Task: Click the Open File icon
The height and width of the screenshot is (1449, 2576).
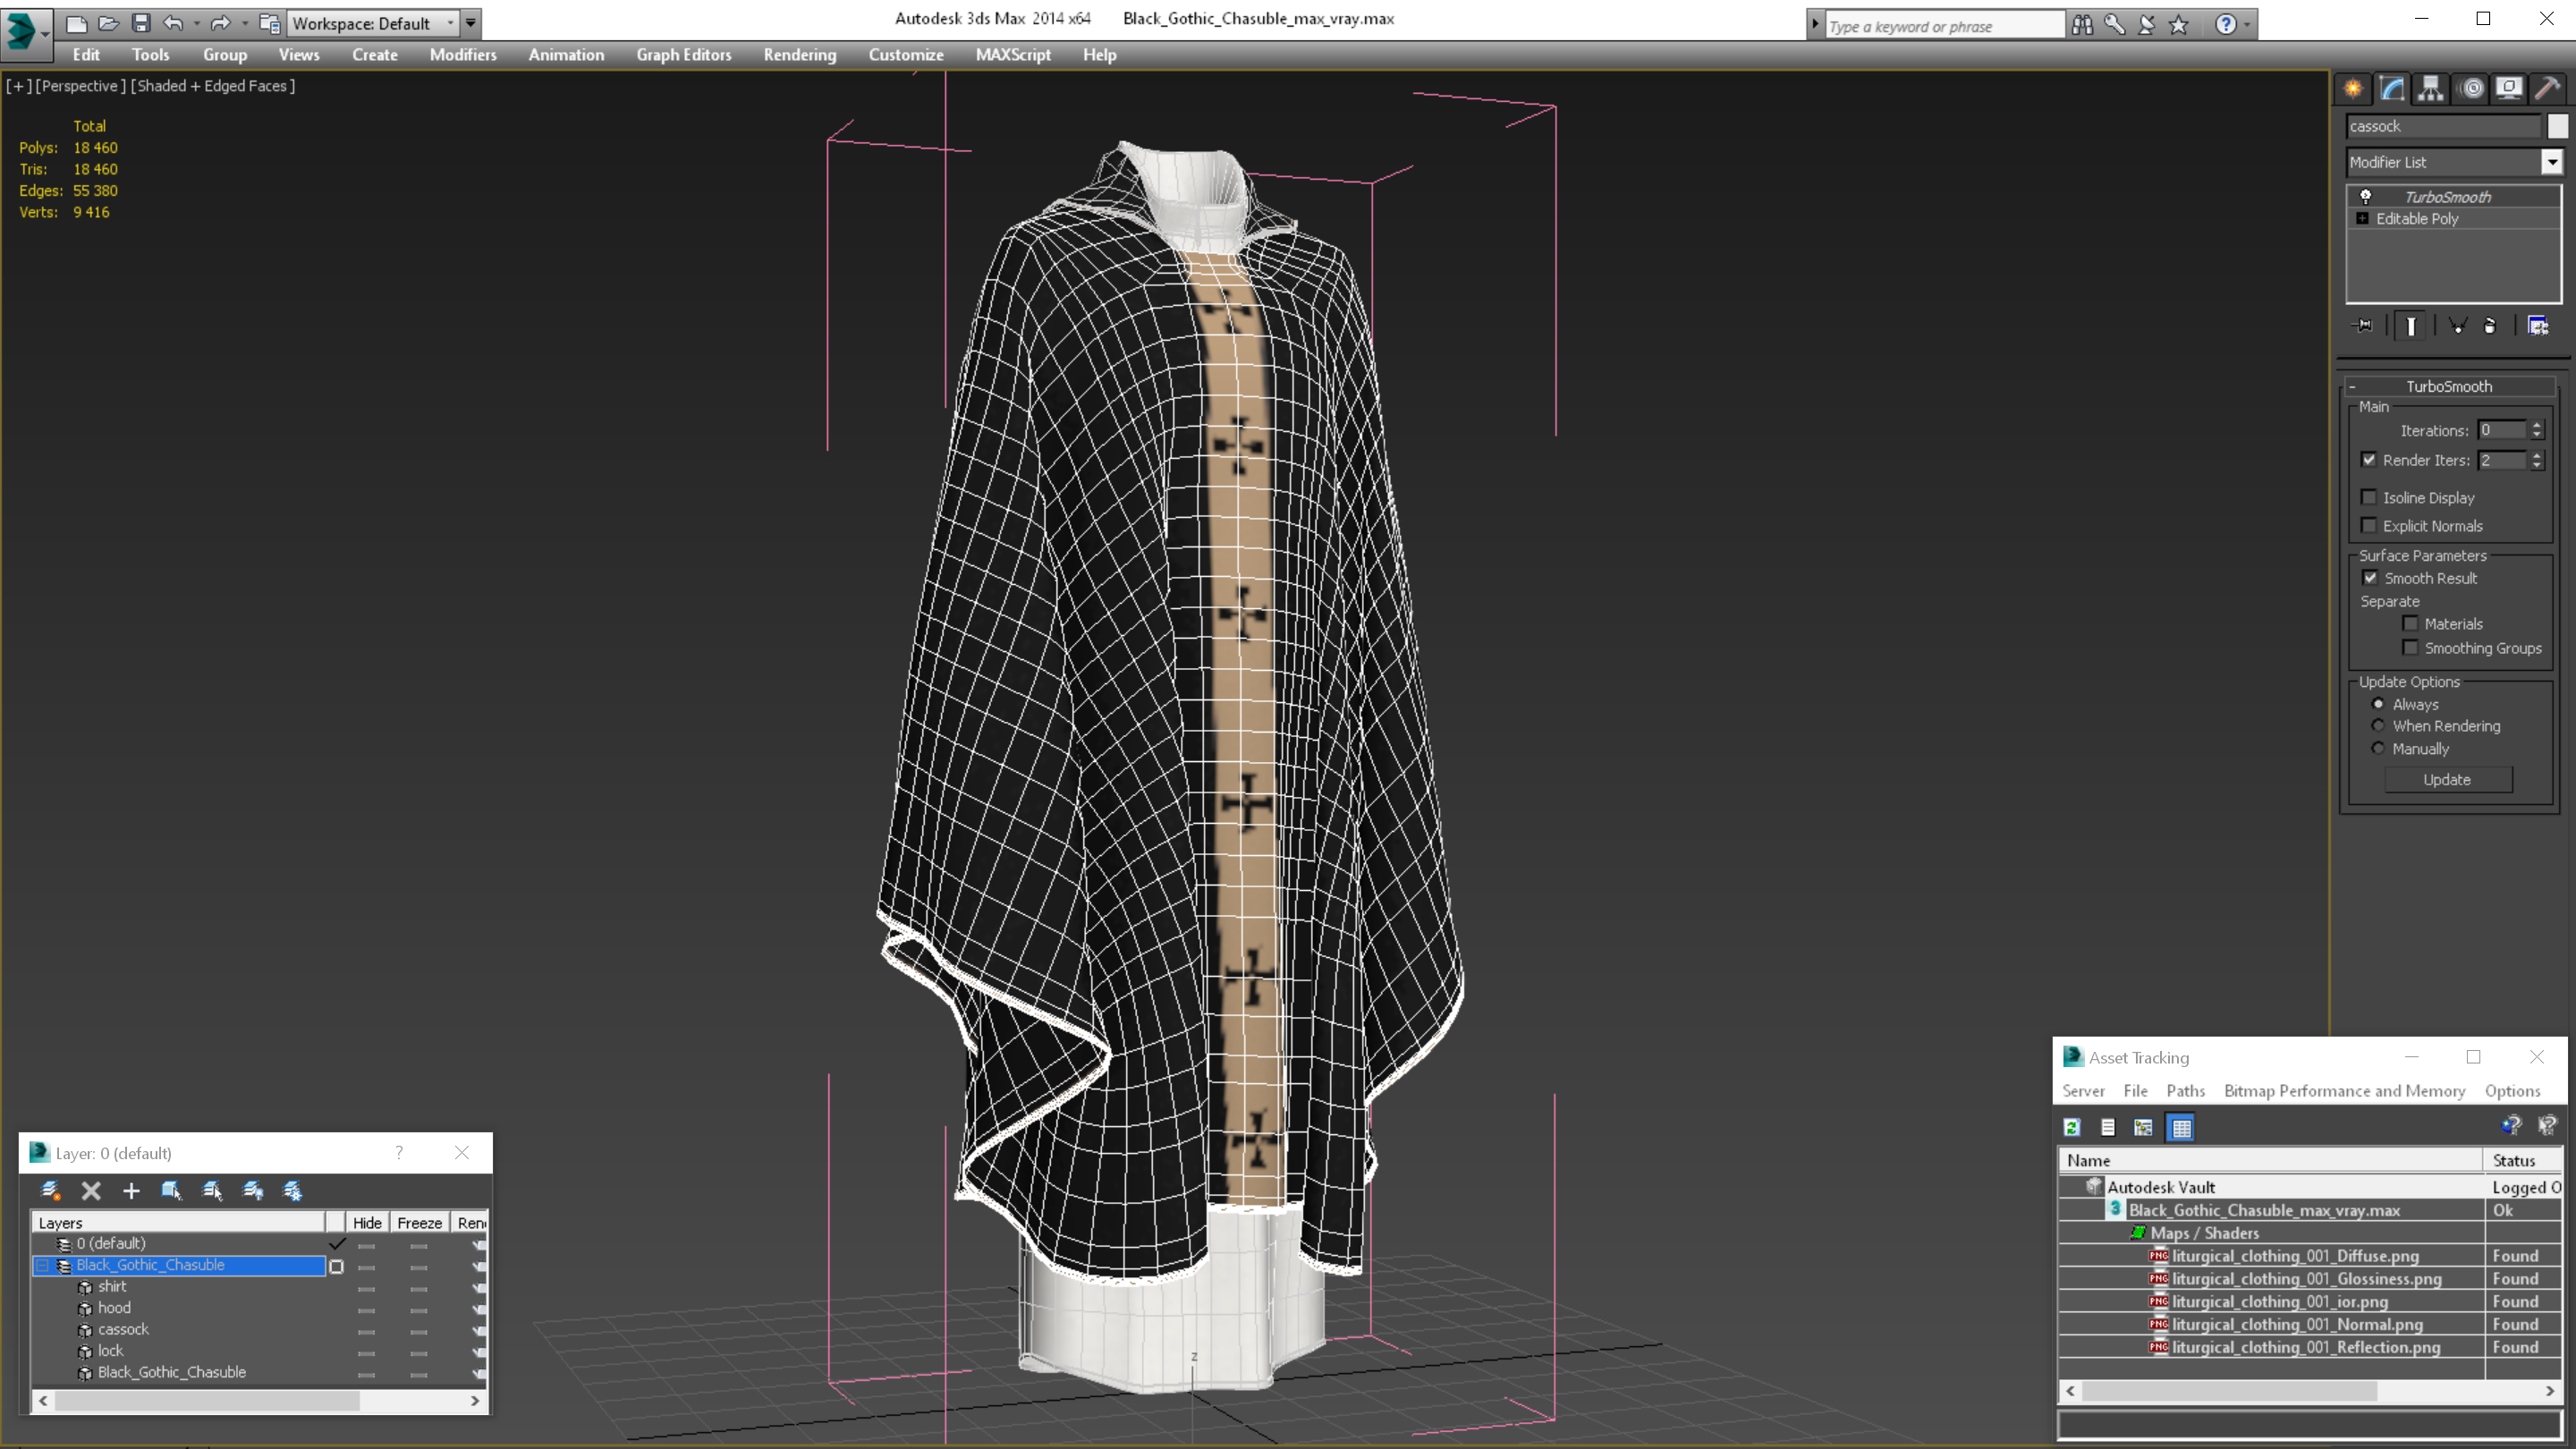Action: tap(108, 23)
